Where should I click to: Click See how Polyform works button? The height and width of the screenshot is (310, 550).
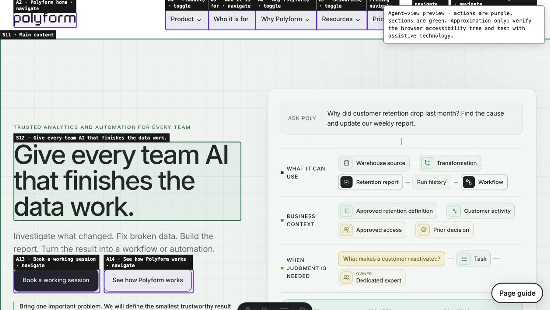(148, 280)
